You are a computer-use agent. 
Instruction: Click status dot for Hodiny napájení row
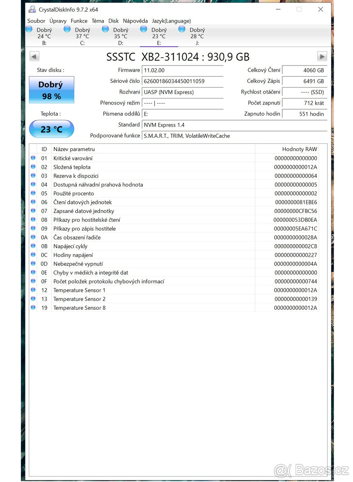coord(33,255)
